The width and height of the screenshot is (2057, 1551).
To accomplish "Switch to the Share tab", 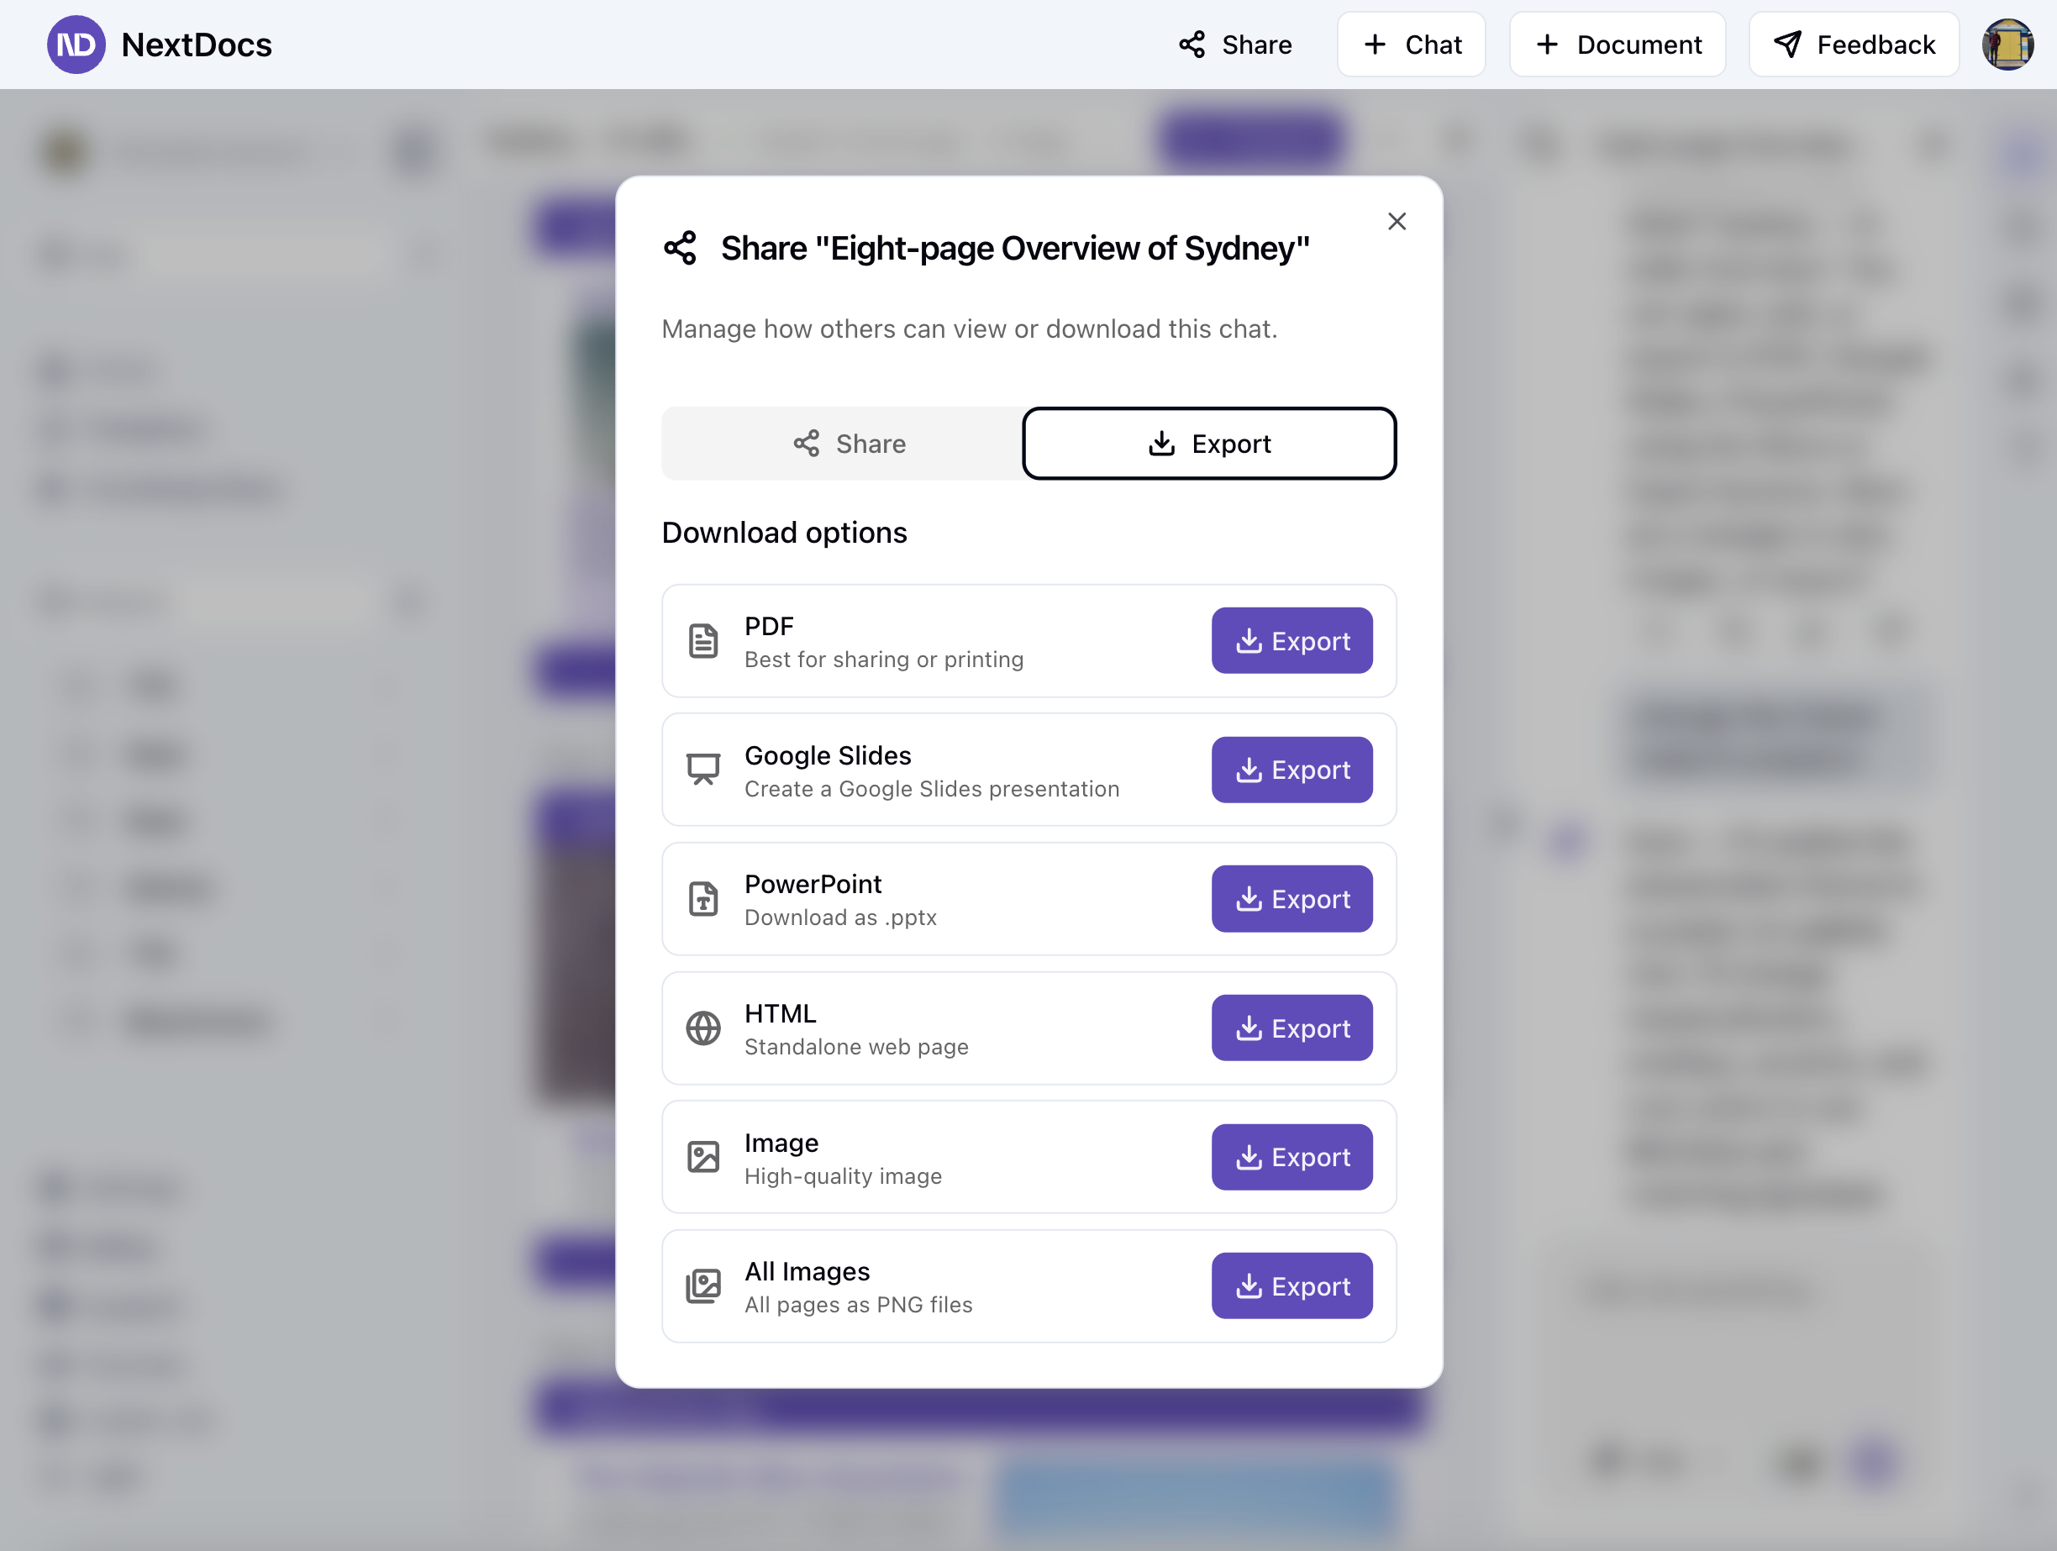I will 848,444.
